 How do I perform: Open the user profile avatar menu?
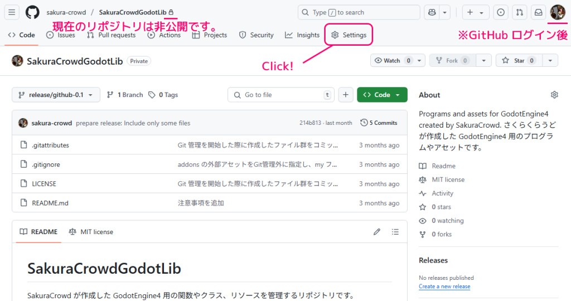(557, 12)
